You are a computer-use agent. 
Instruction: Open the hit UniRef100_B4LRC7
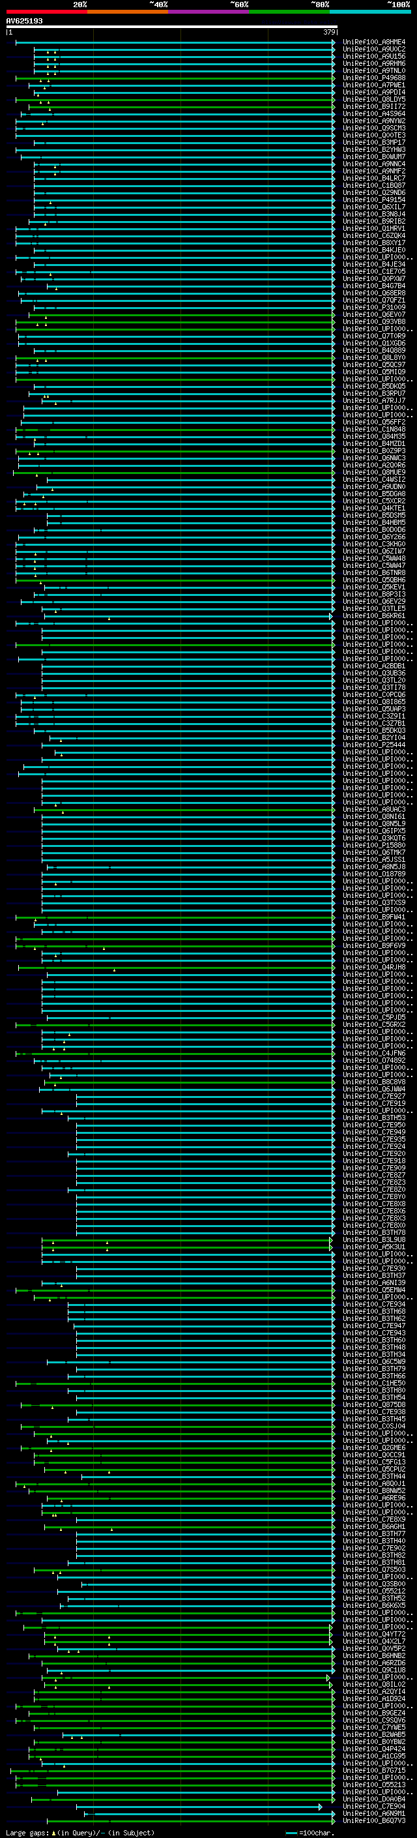tap(373, 179)
